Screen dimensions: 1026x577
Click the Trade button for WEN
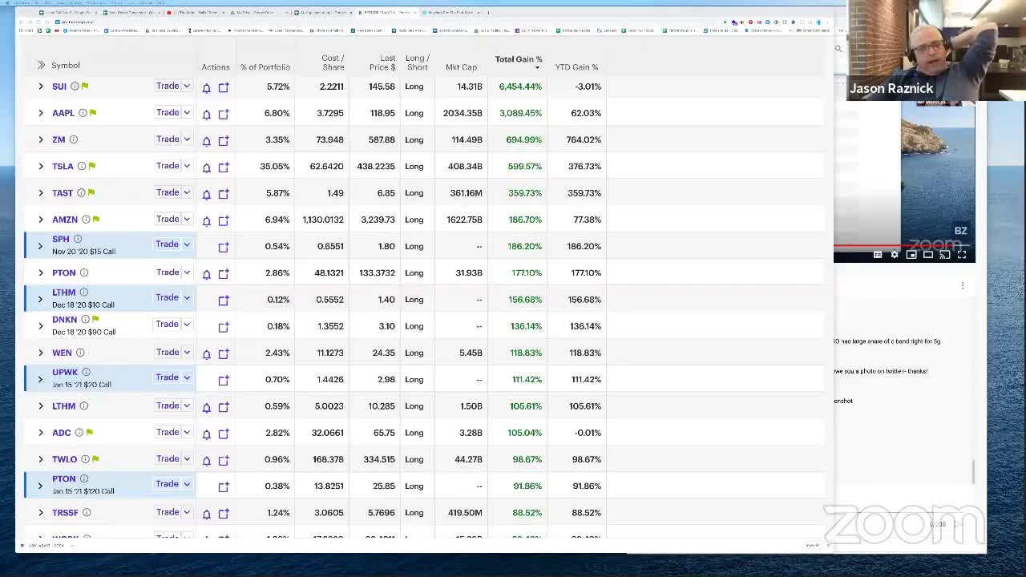click(x=168, y=353)
